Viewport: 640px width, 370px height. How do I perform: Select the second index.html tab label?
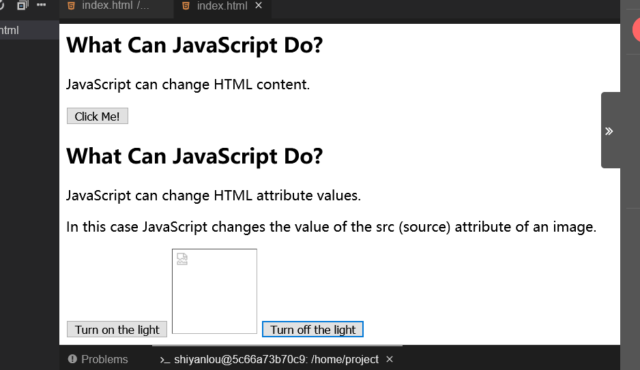click(x=222, y=5)
